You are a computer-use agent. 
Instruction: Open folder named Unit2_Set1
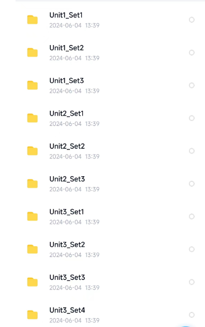pyautogui.click(x=66, y=113)
